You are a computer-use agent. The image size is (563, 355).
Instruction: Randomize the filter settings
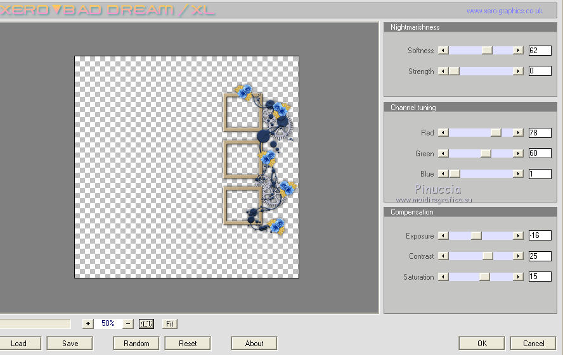[x=136, y=343]
